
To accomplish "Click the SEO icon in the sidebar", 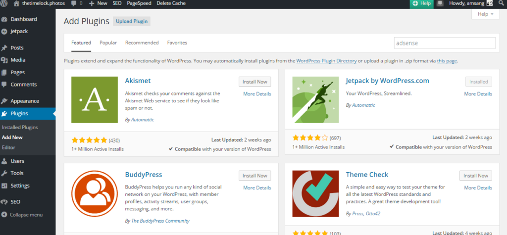I will click(x=4, y=202).
